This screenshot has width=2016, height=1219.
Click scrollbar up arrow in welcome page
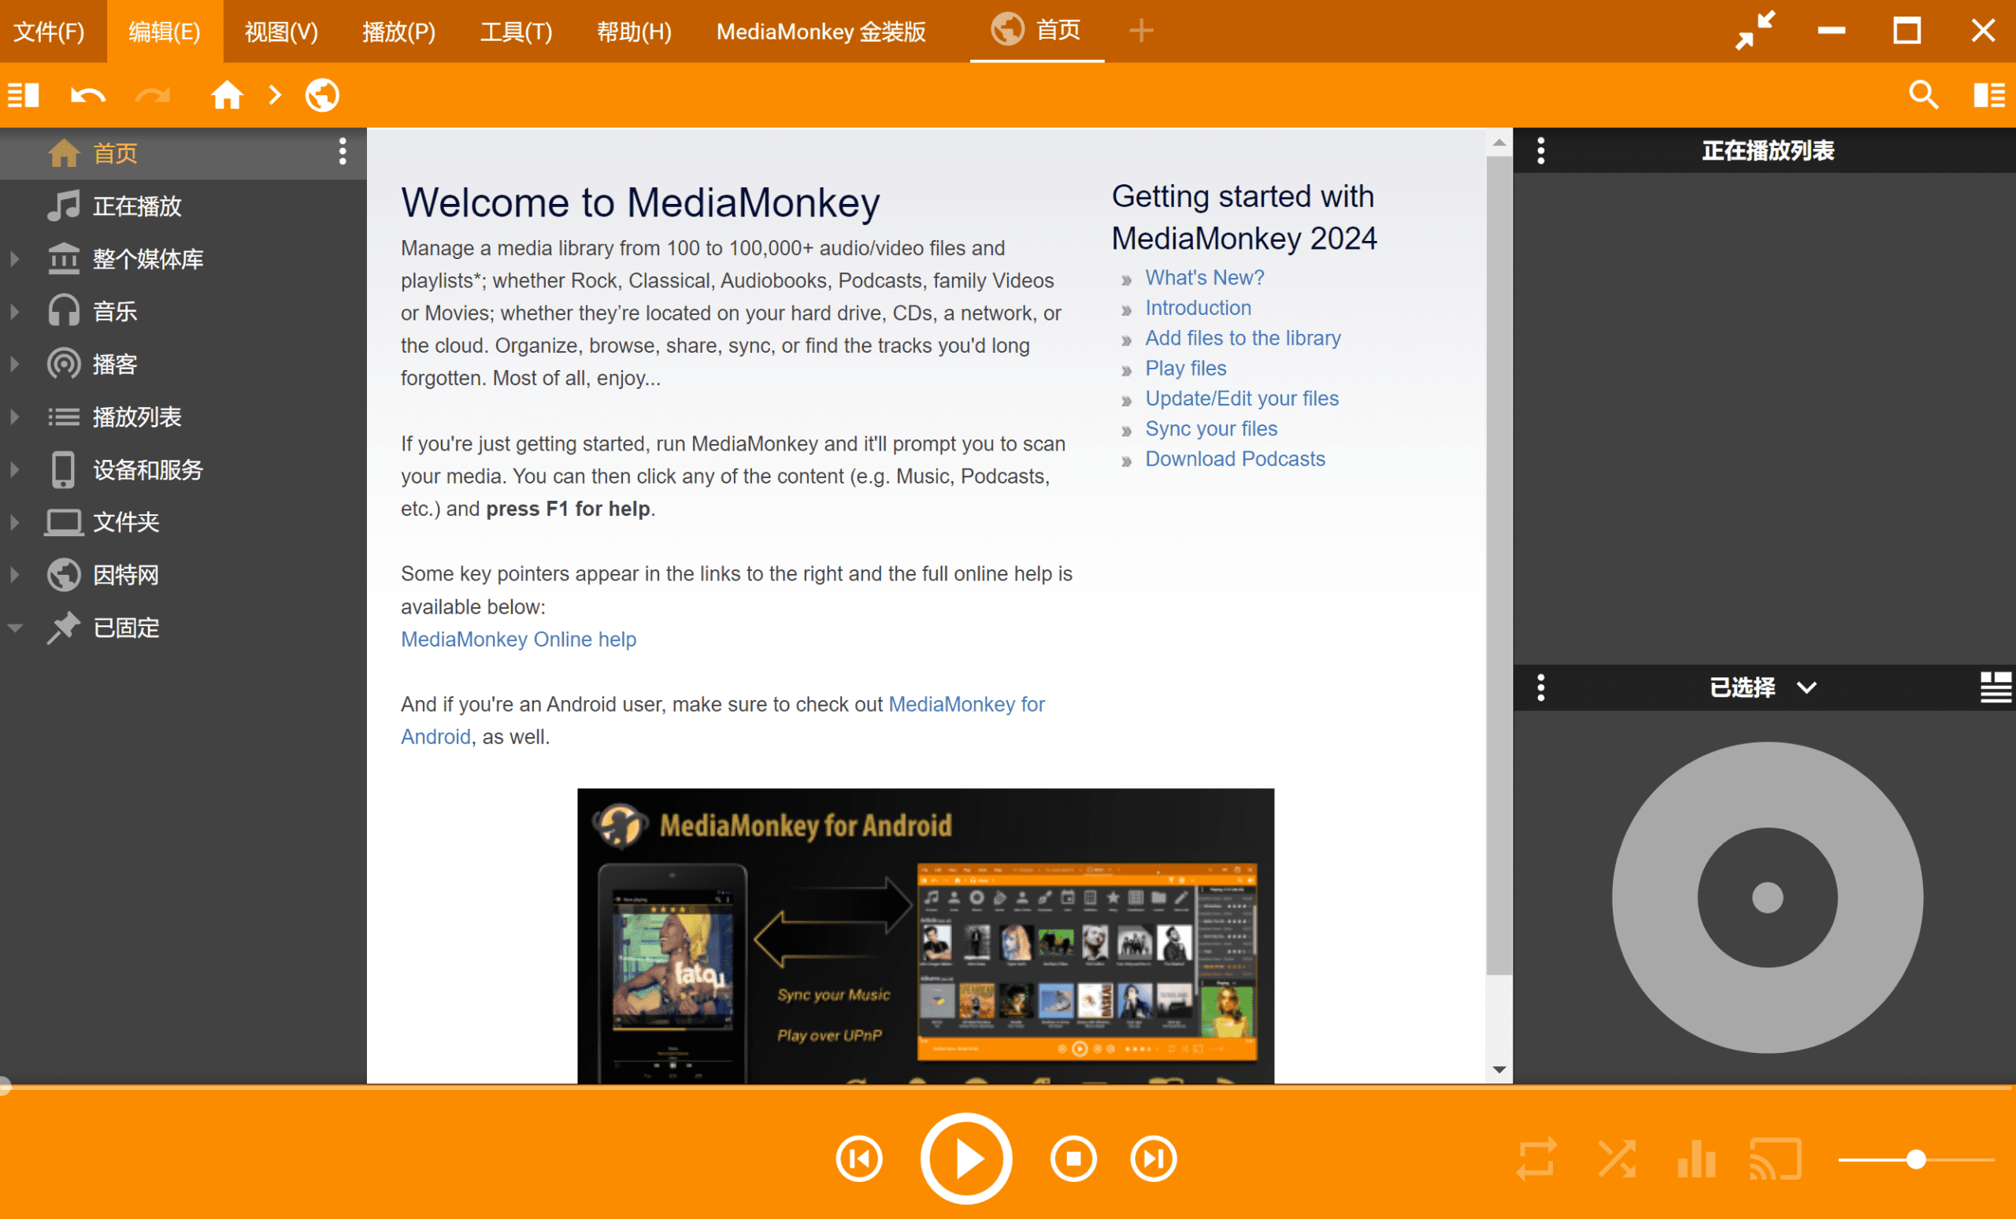[1499, 143]
